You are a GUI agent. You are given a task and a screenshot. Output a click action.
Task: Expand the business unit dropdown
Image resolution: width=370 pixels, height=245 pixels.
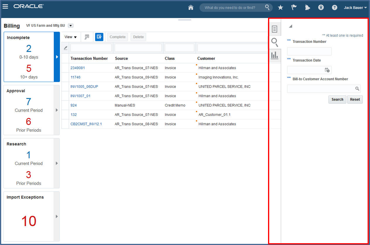71,26
